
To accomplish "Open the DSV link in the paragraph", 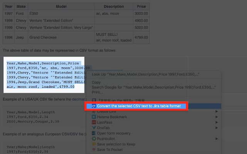I will (x=74, y=134).
